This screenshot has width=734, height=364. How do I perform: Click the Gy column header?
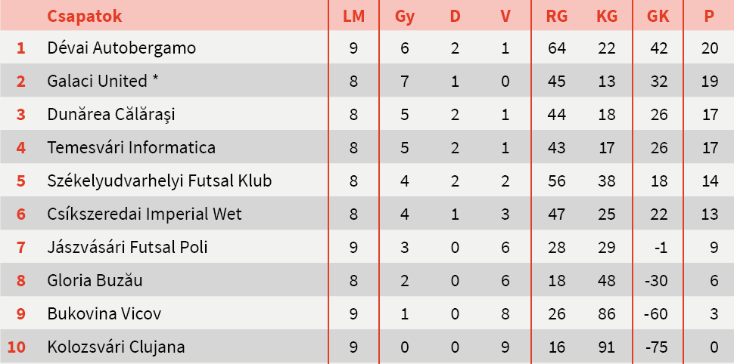tap(404, 16)
